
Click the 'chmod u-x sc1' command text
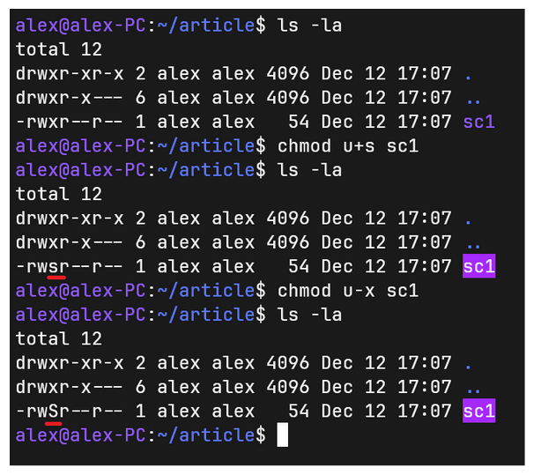click(x=348, y=290)
